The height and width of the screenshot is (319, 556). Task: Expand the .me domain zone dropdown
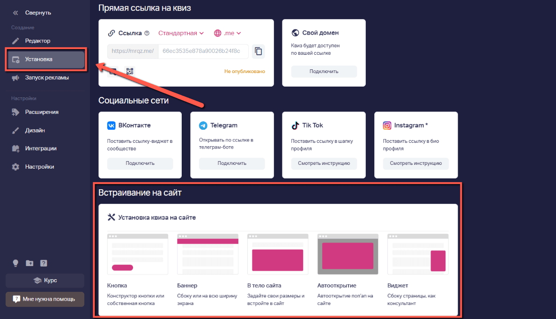click(228, 33)
